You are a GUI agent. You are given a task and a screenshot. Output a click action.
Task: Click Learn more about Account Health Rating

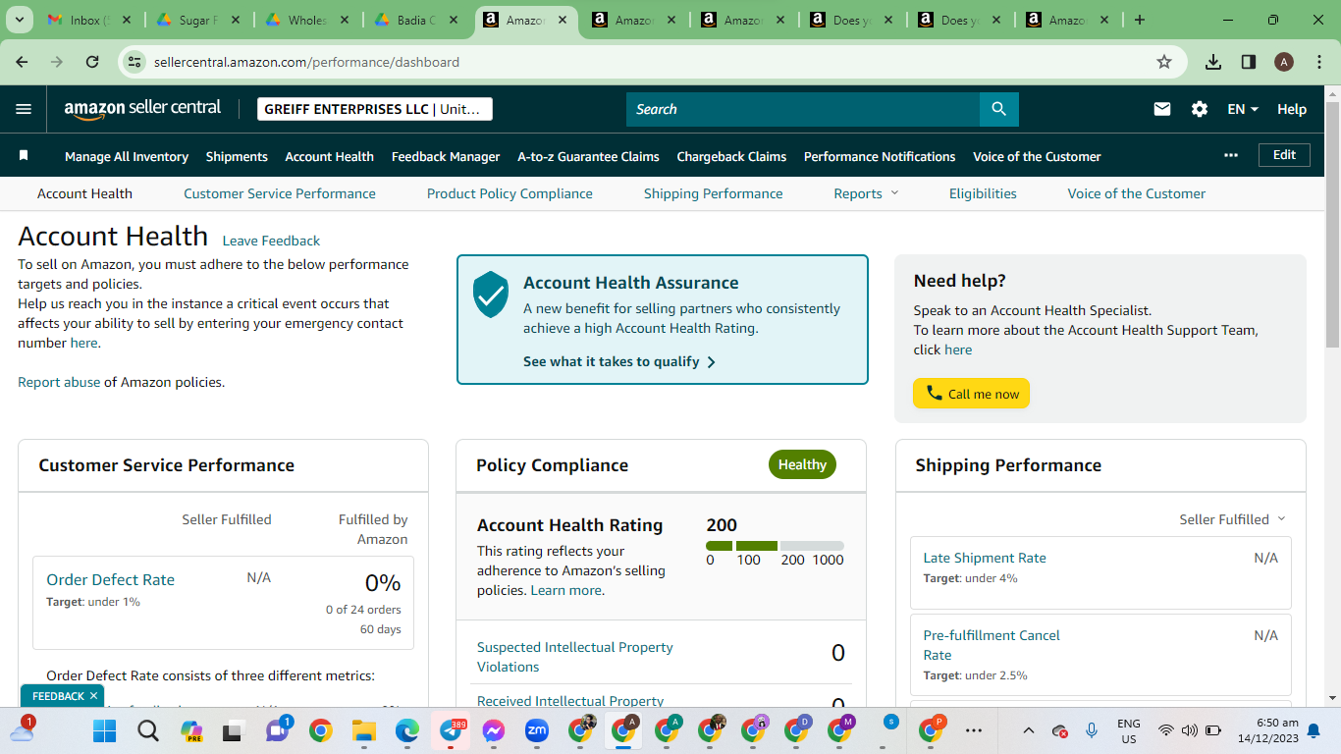(x=565, y=590)
